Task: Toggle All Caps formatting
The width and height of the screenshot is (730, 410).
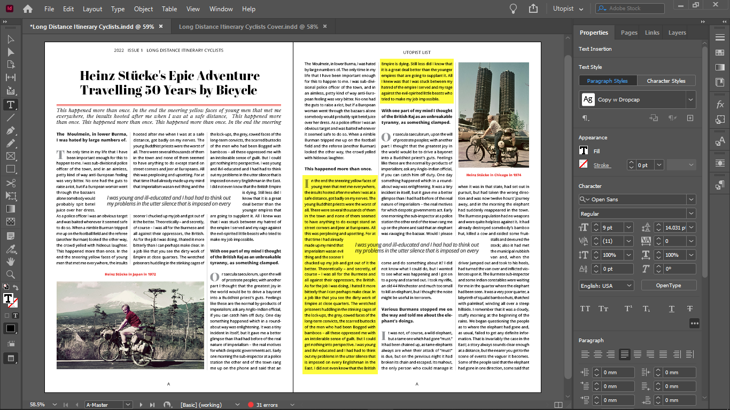Action: tap(586, 309)
